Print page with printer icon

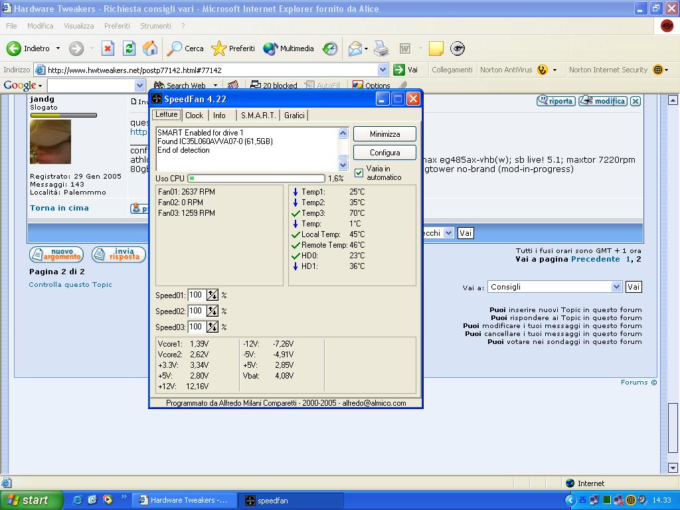coord(381,48)
